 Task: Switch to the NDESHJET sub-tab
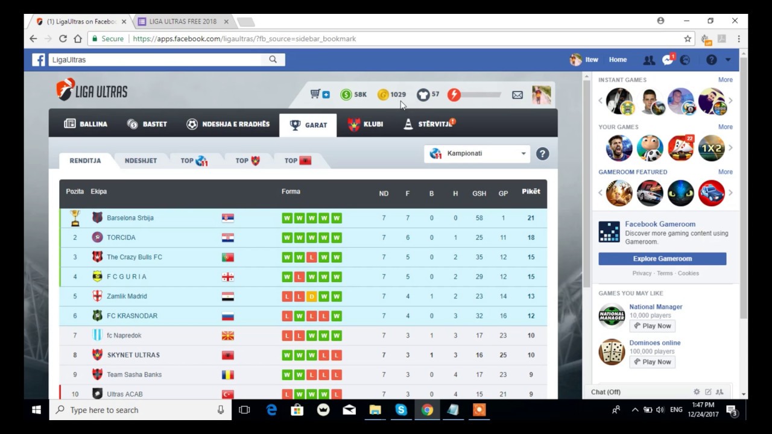tap(141, 161)
